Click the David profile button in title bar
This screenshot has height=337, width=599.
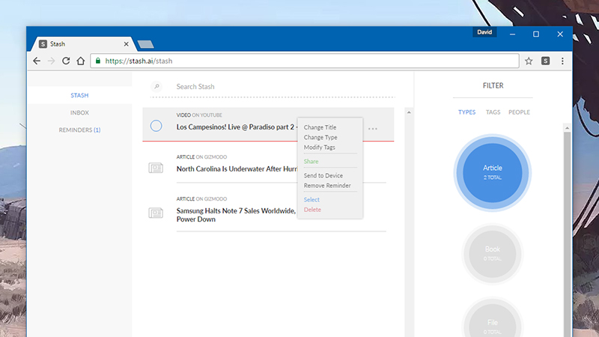tap(484, 32)
